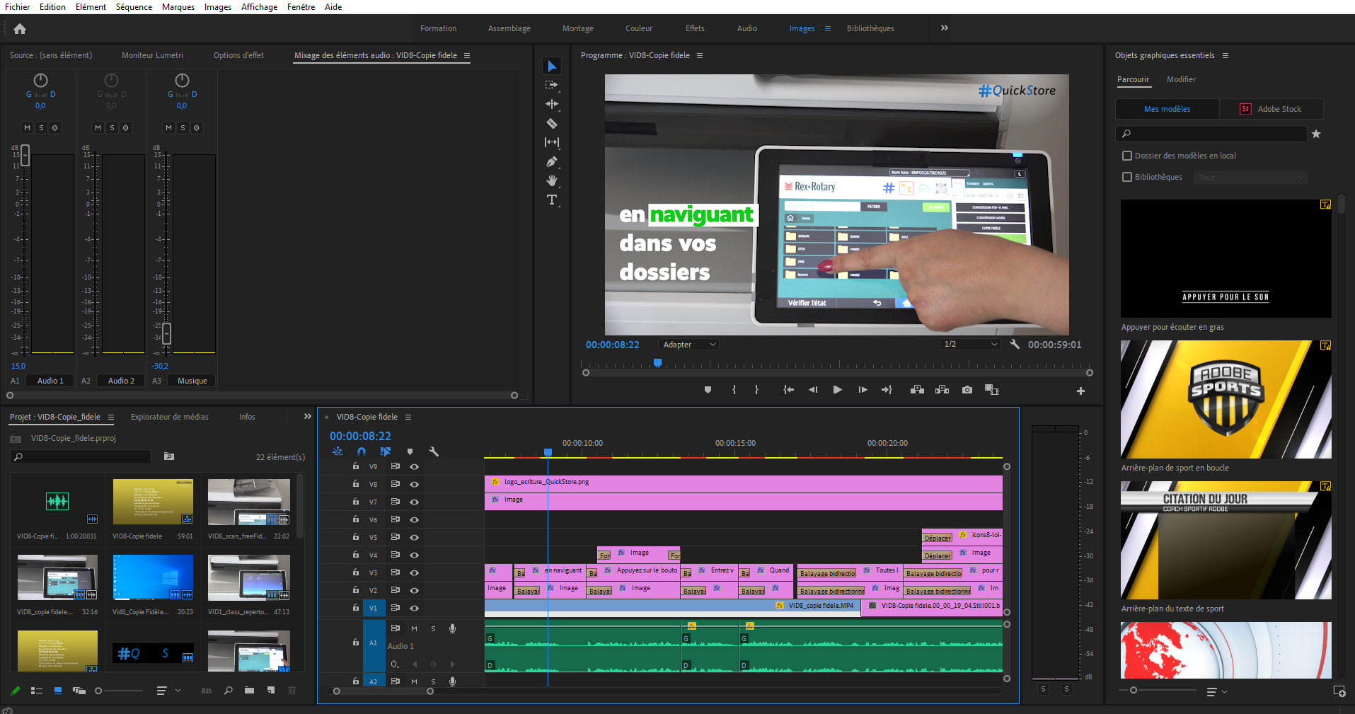Screen dimensions: 1355x714
Task: Click the Adobe Stock button
Action: [1271, 109]
